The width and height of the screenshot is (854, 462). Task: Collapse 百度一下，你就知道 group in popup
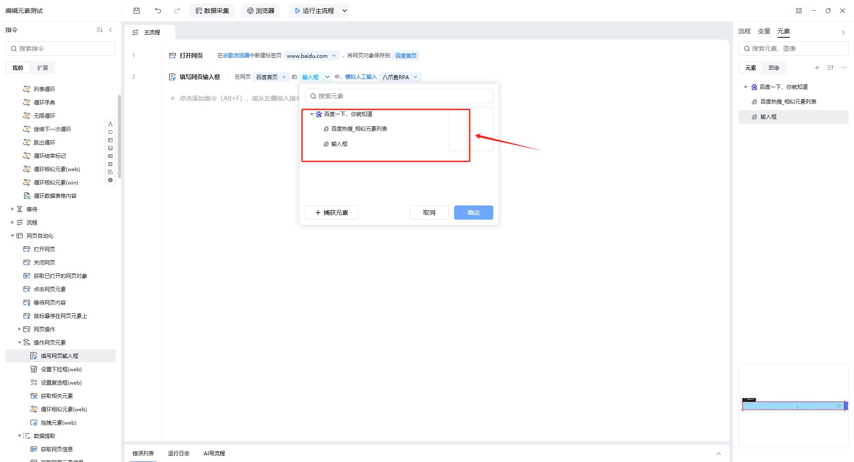click(x=312, y=114)
